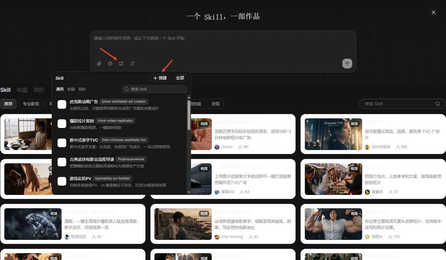The width and height of the screenshot is (446, 260).
Task: Open the werewolf card thumbnail
Action: coord(33,224)
